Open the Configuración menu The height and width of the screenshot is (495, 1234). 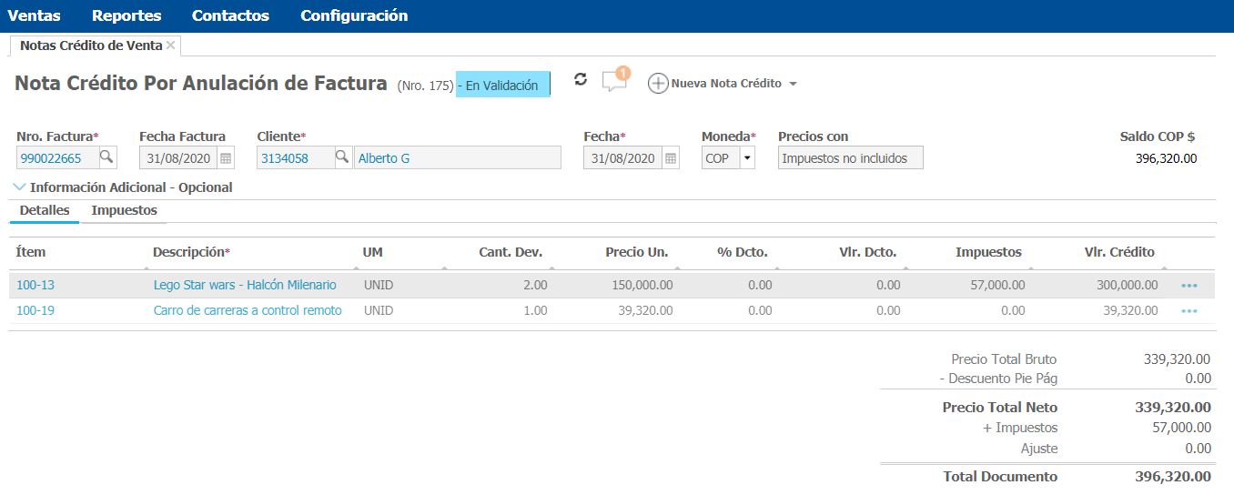(x=354, y=15)
